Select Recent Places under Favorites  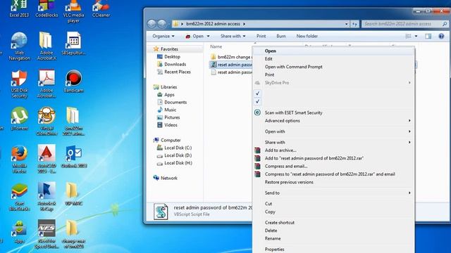pos(174,72)
